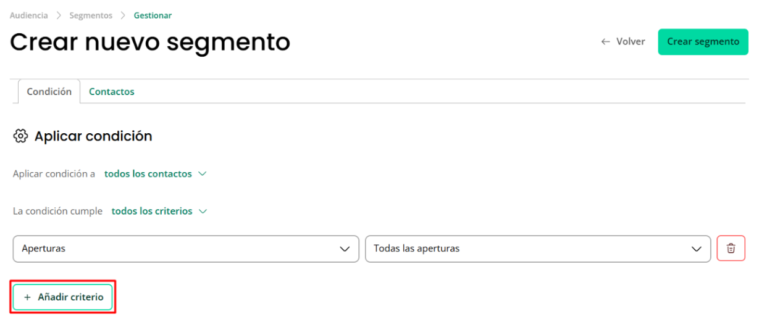Add a new rule with Añadir criterio
Screen dimensions: 759x322
click(63, 297)
